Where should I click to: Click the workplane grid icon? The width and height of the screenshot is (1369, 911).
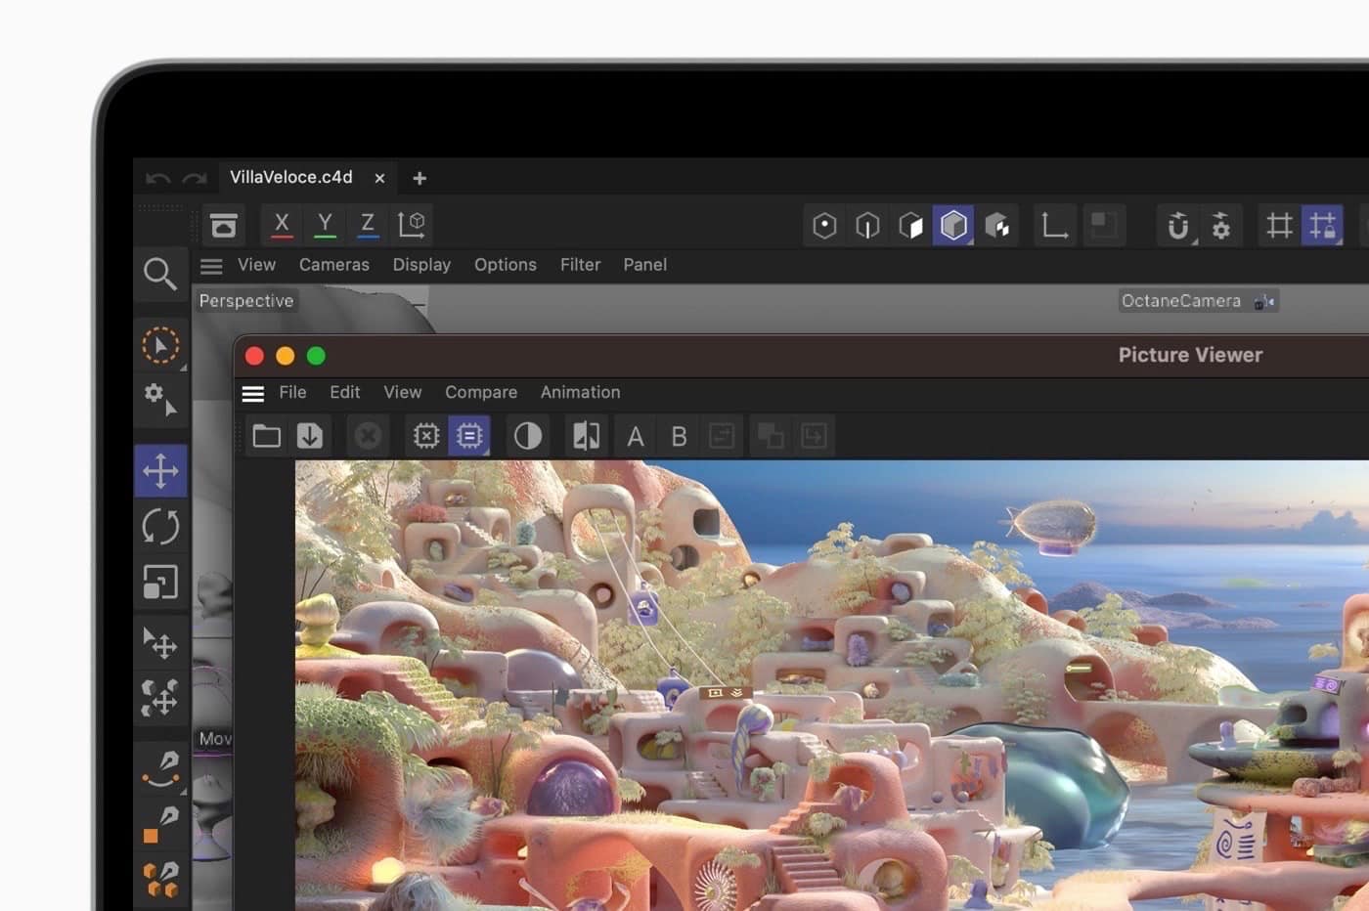(x=1279, y=226)
